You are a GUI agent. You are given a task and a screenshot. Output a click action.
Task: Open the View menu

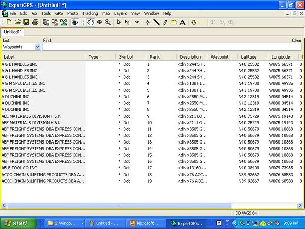(x=135, y=13)
